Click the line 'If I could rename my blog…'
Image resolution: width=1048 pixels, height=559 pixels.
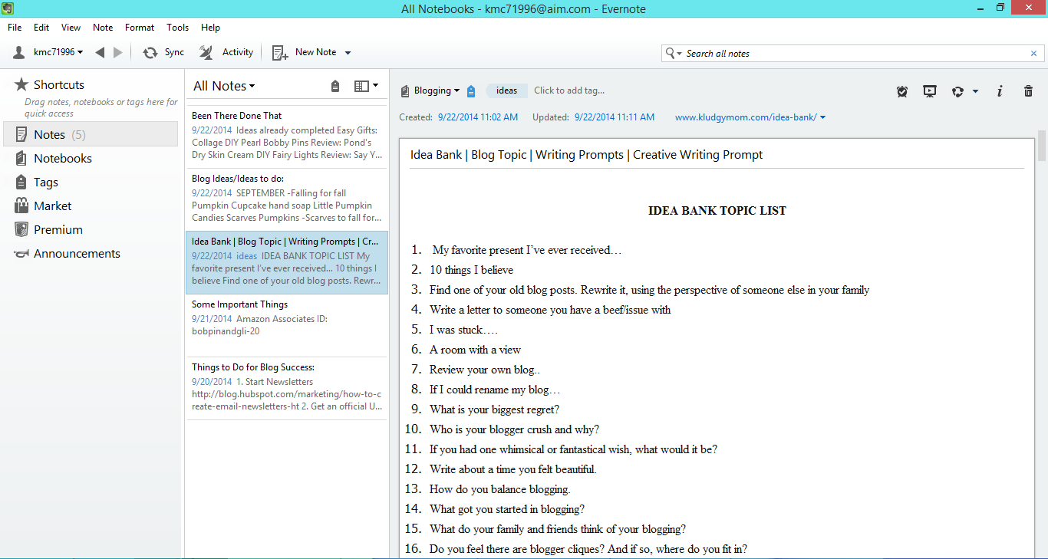(x=495, y=390)
